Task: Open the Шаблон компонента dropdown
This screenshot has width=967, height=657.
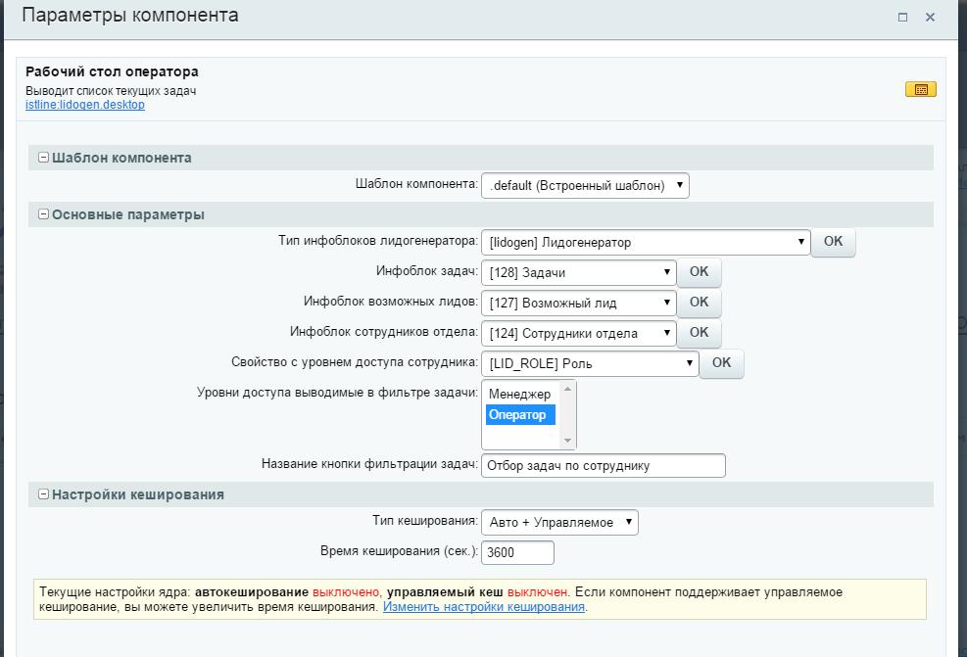Action: click(x=585, y=185)
